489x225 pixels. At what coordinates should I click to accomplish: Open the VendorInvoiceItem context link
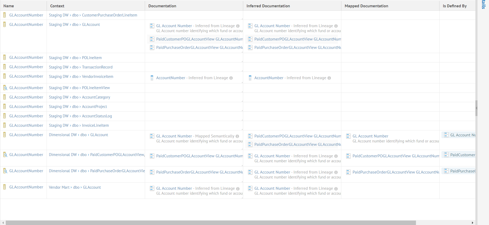pyautogui.click(x=97, y=77)
